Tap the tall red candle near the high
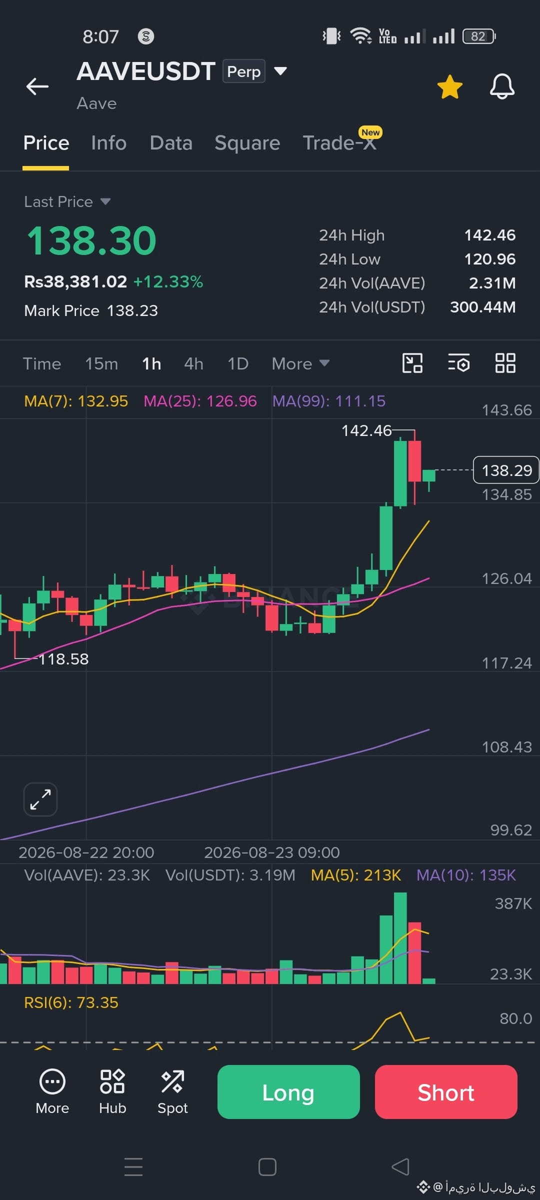This screenshot has width=540, height=1200. [x=414, y=461]
